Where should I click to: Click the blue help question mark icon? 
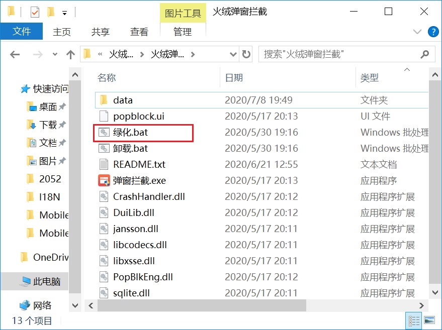click(433, 32)
